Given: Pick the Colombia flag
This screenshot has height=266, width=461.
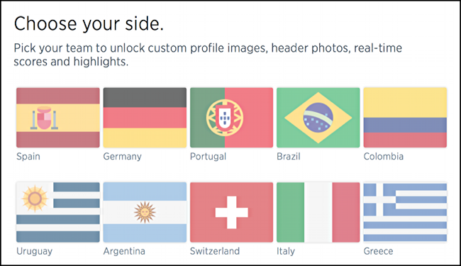Looking at the screenshot, I should coord(405,118).
